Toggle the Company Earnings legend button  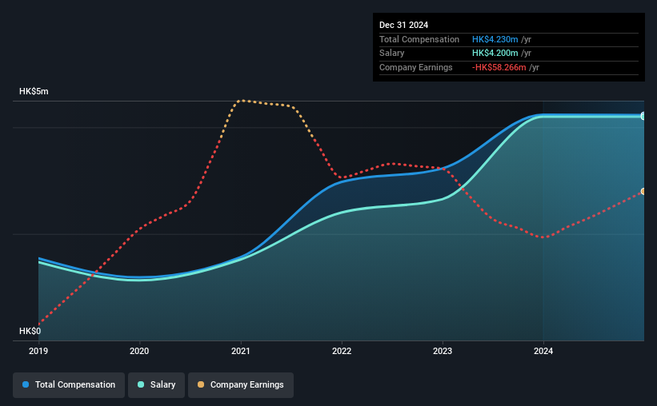point(241,385)
